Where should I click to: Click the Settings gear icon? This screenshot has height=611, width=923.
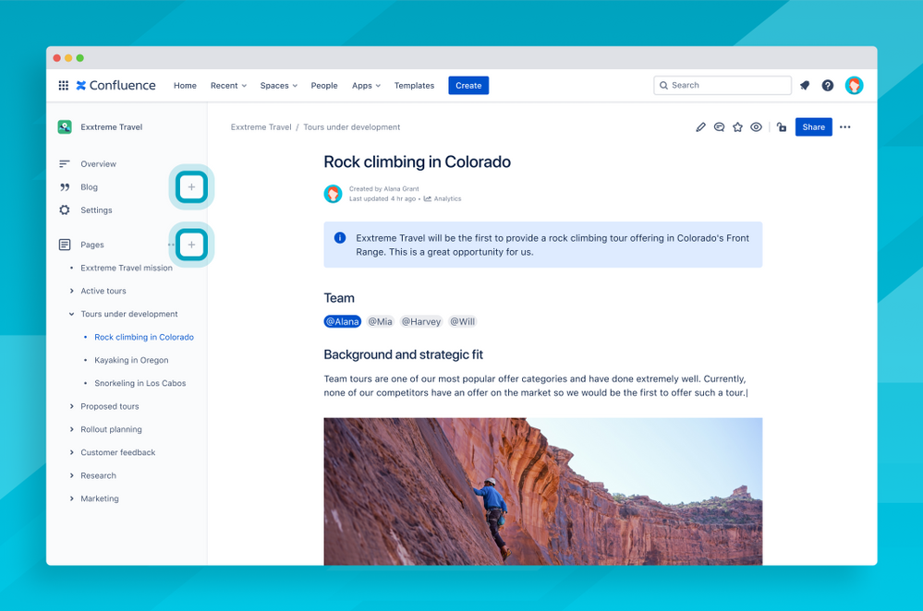coord(64,210)
